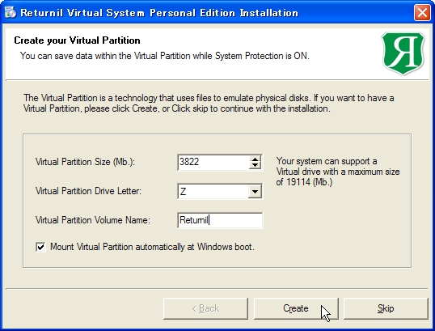Click the installer icon in title bar
The width and height of the screenshot is (435, 331).
coord(11,12)
